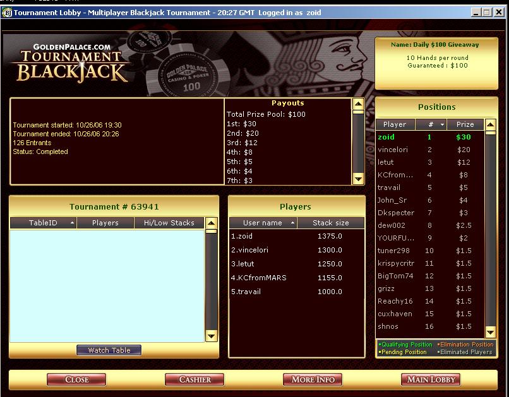
Task: Click the stack size 1375.0 value
Action: [x=330, y=236]
